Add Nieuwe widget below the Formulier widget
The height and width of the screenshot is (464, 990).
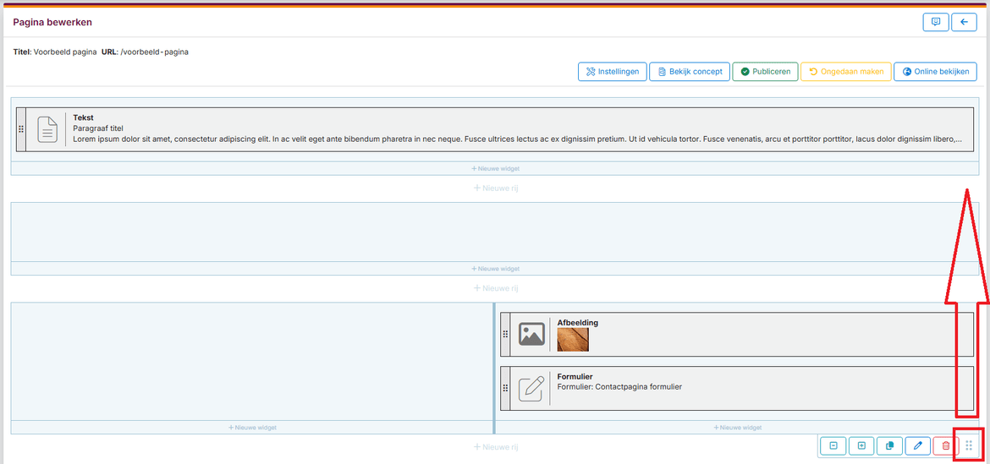[x=737, y=428]
